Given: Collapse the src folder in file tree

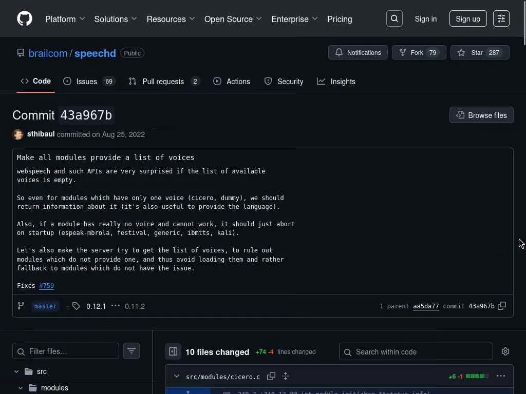Looking at the screenshot, I should point(16,371).
